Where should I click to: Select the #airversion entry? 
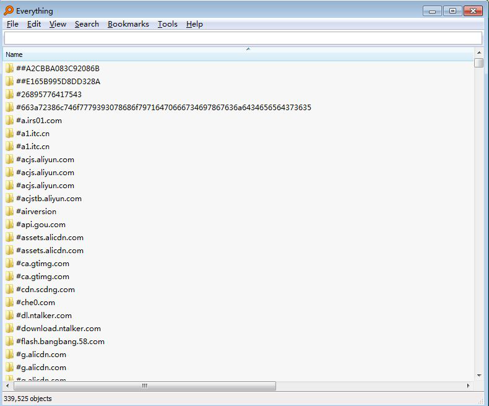[36, 212]
